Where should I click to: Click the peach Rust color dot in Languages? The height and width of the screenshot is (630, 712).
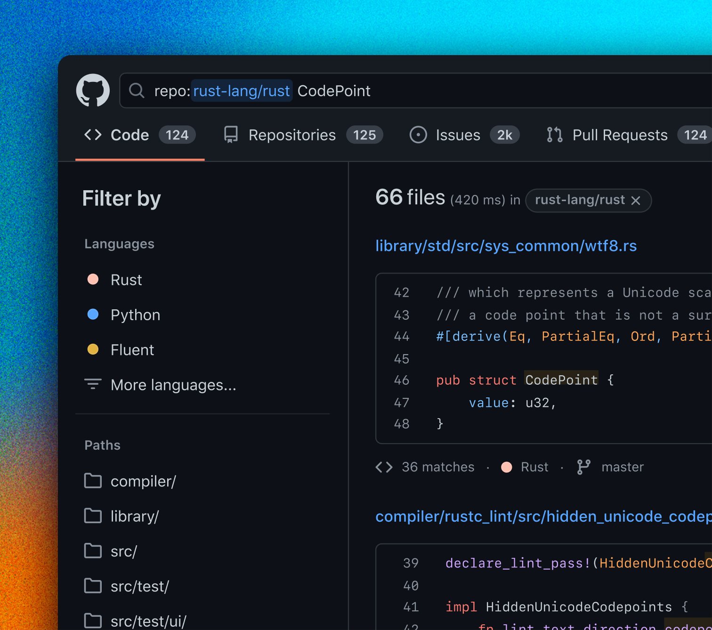(x=93, y=279)
